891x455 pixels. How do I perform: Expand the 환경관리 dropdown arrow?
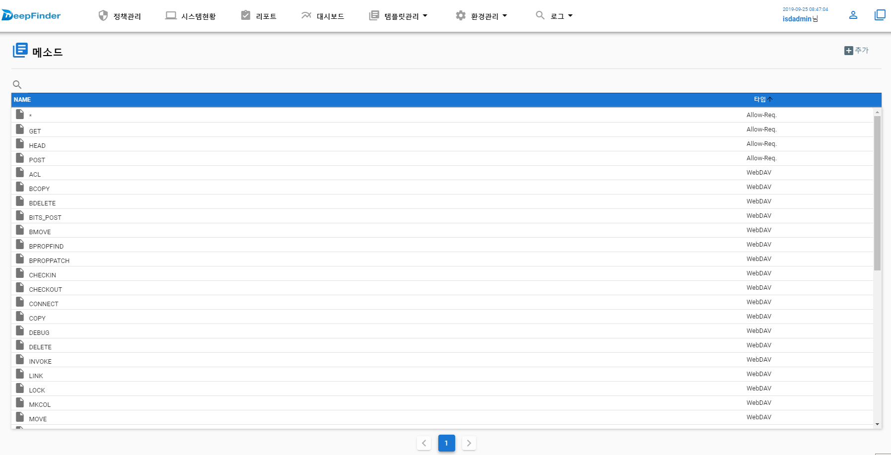tap(505, 16)
